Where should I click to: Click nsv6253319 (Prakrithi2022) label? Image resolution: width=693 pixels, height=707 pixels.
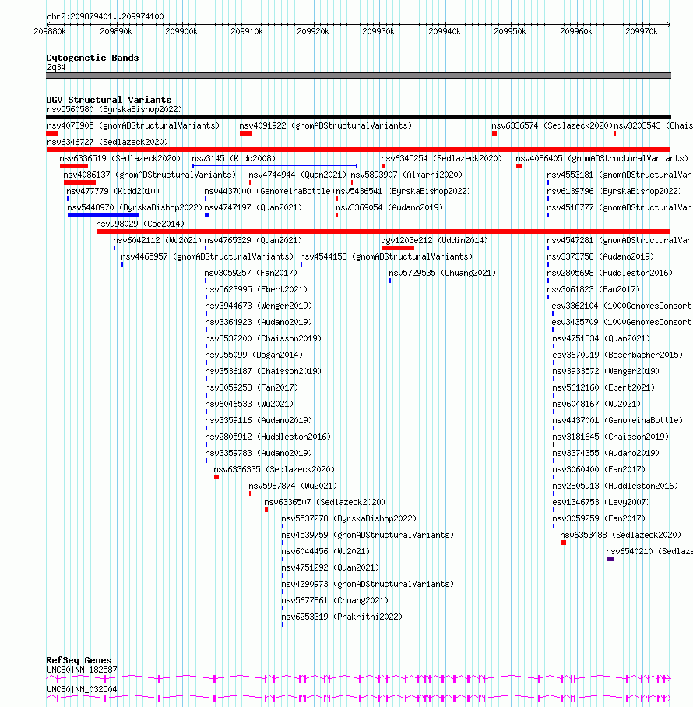coord(342,617)
